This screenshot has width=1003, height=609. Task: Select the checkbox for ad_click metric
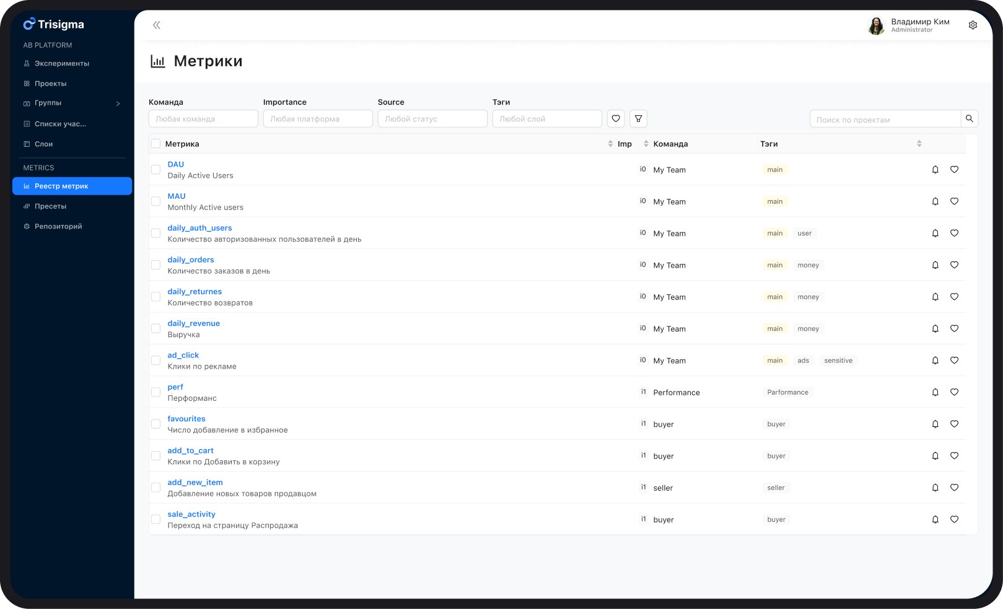click(x=155, y=360)
